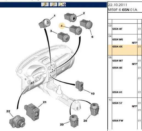The width and height of the screenshot is (142, 131).
Task: Select the double switch module labeled 10
Action: [x=80, y=86]
